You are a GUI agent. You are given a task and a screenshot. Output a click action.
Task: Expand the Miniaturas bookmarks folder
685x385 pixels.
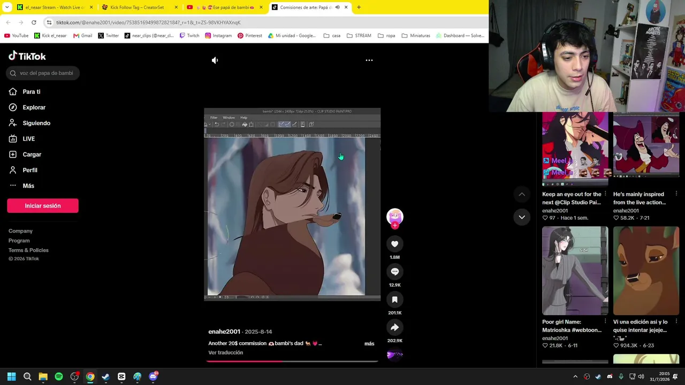coord(416,36)
